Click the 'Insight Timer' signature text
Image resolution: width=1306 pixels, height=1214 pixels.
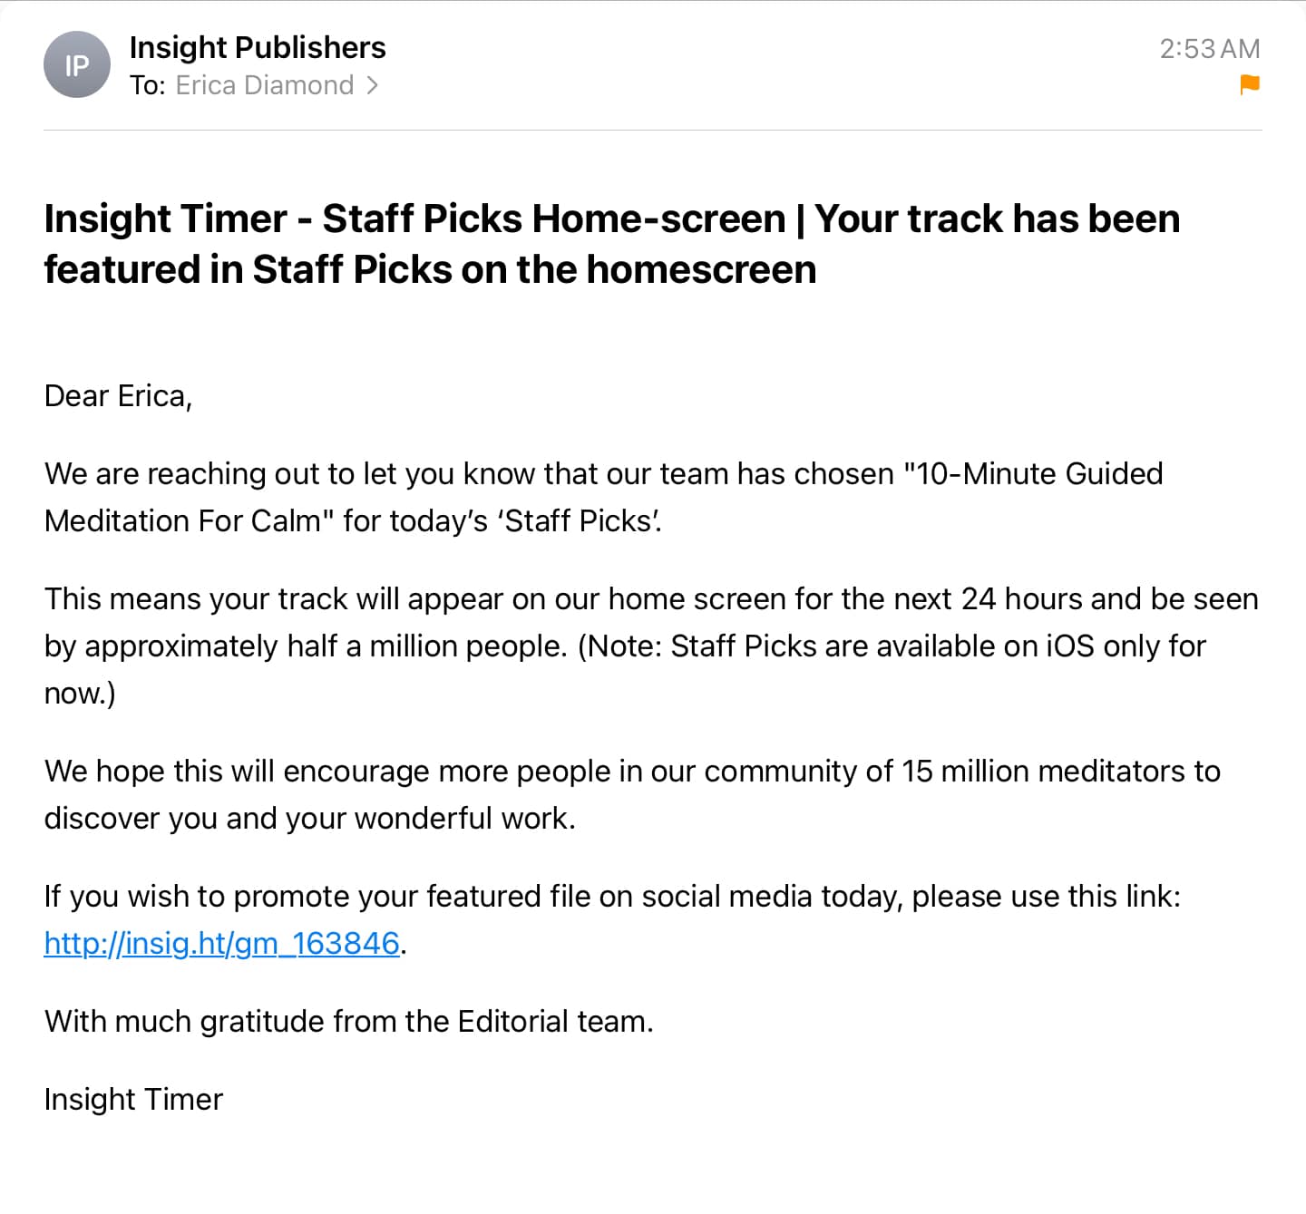click(133, 1100)
